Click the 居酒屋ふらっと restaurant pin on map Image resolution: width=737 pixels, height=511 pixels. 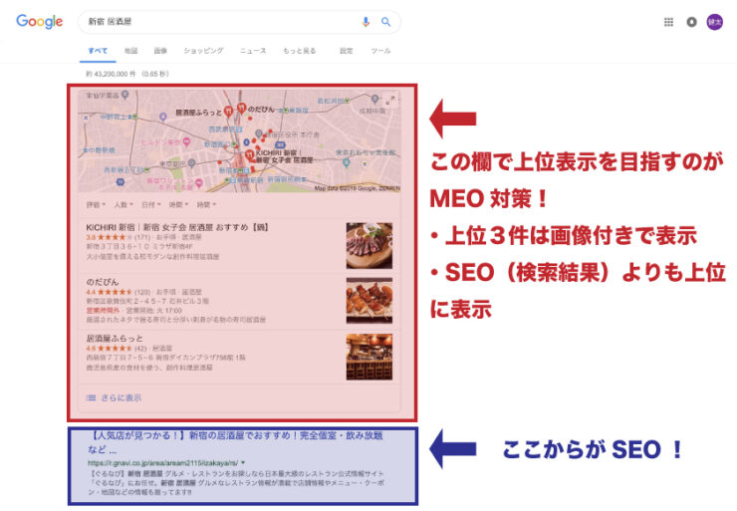(228, 112)
